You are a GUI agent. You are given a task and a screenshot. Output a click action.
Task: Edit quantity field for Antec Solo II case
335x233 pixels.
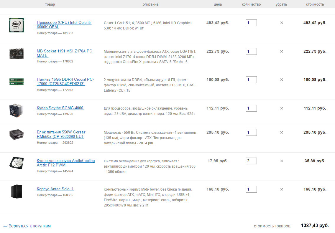251,189
